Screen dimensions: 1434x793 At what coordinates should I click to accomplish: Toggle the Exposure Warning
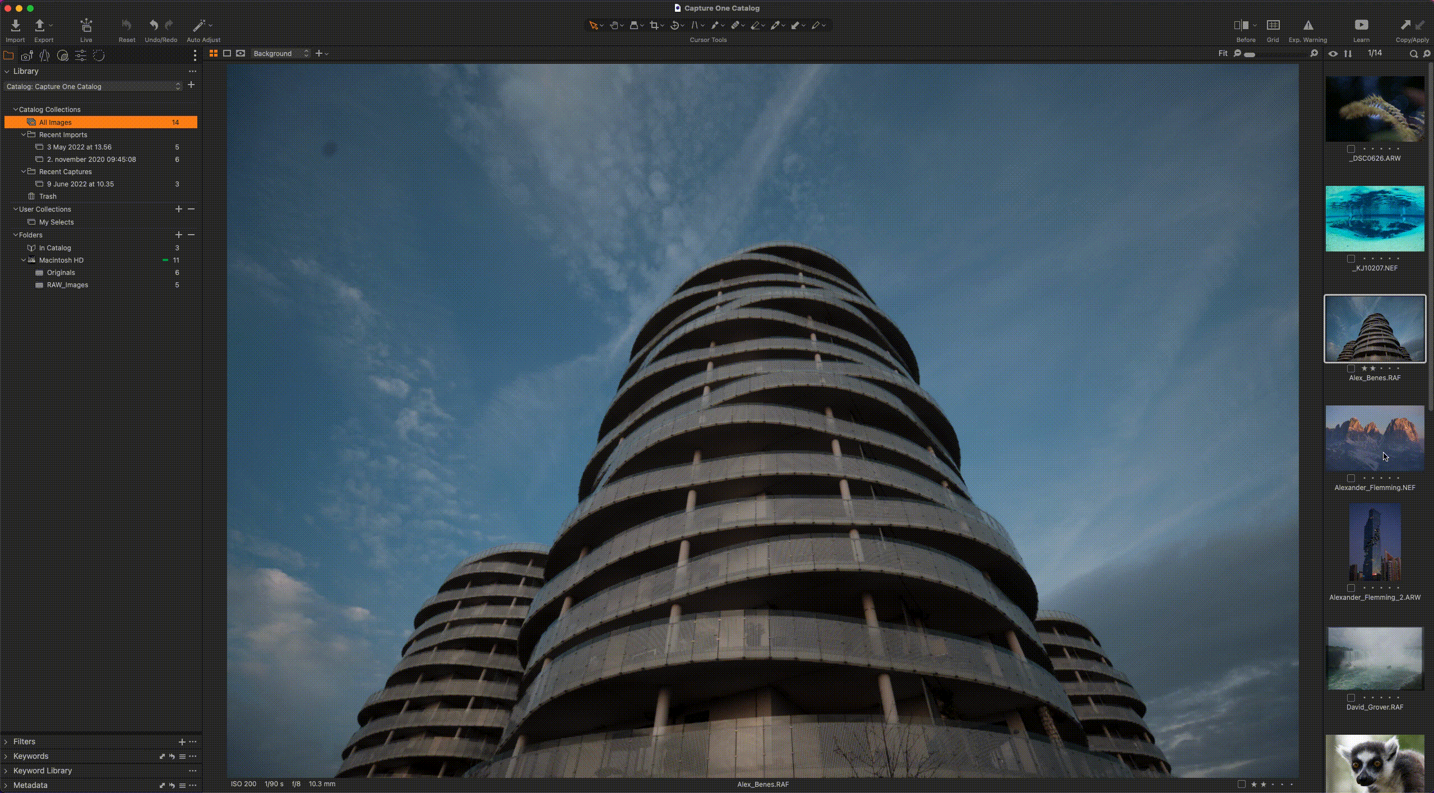tap(1308, 25)
